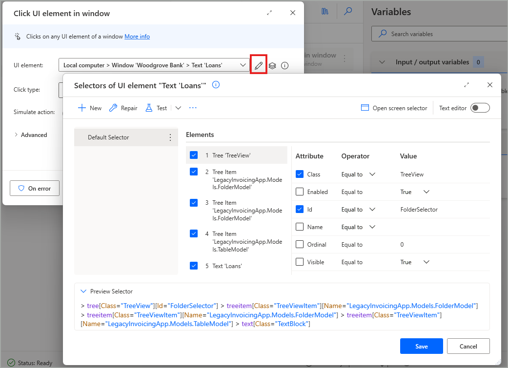Uncheck the Id attribute checkbox

point(299,209)
